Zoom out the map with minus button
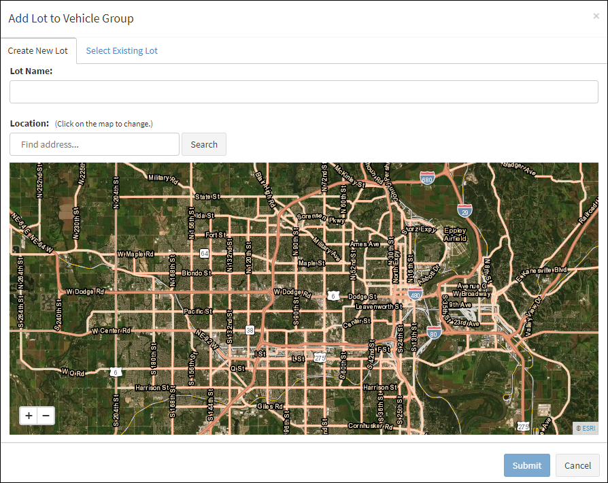Screen dimensions: 608x483 46,416
